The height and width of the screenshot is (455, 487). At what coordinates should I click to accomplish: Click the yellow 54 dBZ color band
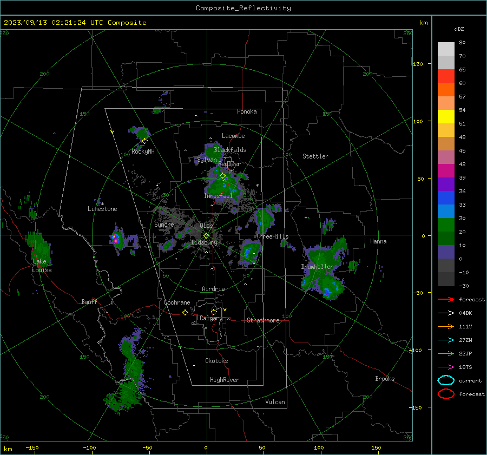pyautogui.click(x=446, y=116)
